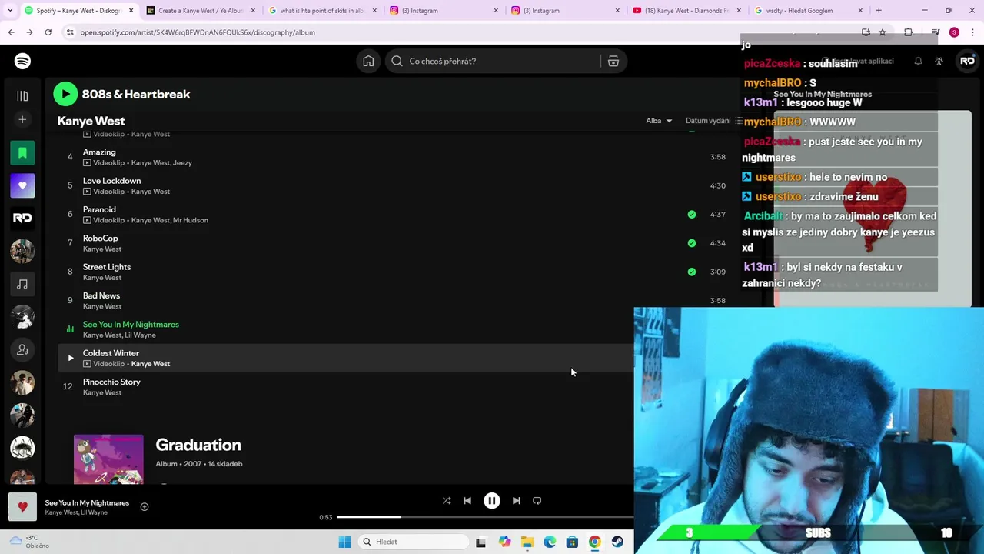
Task: Pause the current song
Action: [492, 501]
